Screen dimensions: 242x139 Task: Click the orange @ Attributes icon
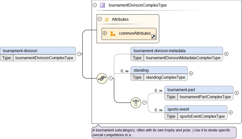tap(107, 19)
